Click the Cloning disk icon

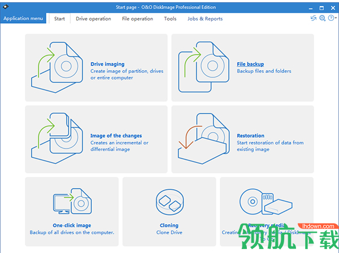coord(169,202)
